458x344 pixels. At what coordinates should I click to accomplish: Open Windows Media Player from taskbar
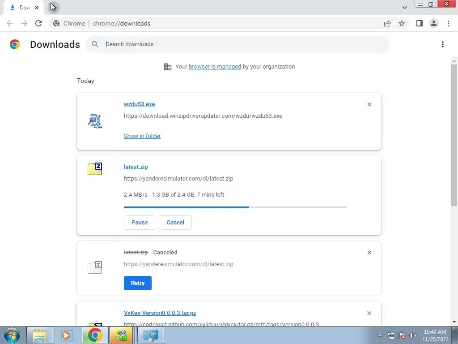point(67,335)
